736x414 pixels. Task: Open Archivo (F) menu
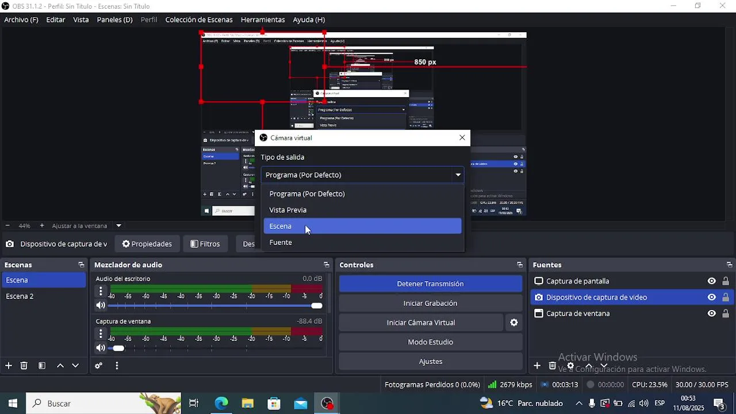pyautogui.click(x=21, y=20)
